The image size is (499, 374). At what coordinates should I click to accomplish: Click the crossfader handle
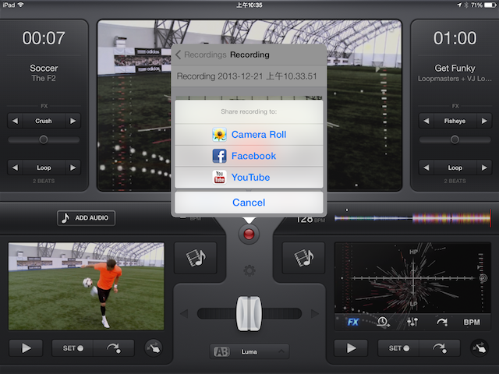249,313
